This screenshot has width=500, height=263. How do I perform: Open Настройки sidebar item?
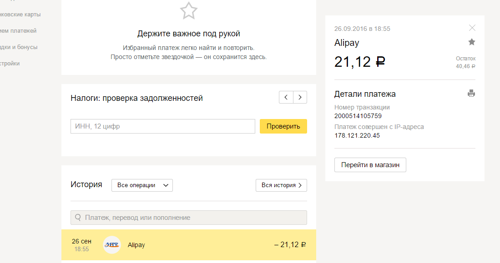click(x=10, y=63)
